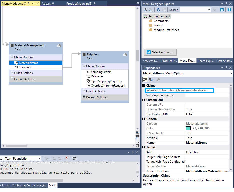Open the Configurações de Exceção tab
Screen dimensions: 234x192
click(29, 185)
